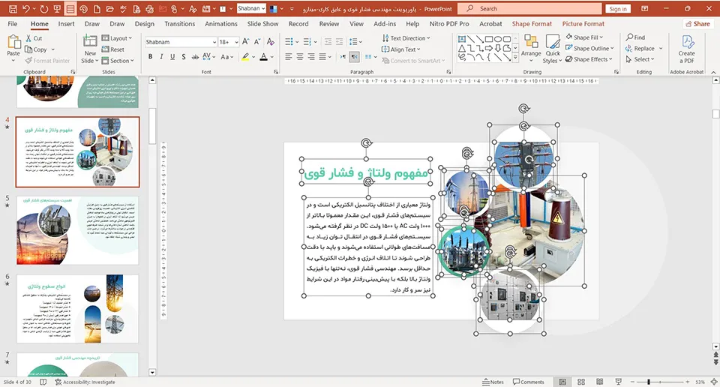
Task: Click the Sign in button
Action: point(618,9)
